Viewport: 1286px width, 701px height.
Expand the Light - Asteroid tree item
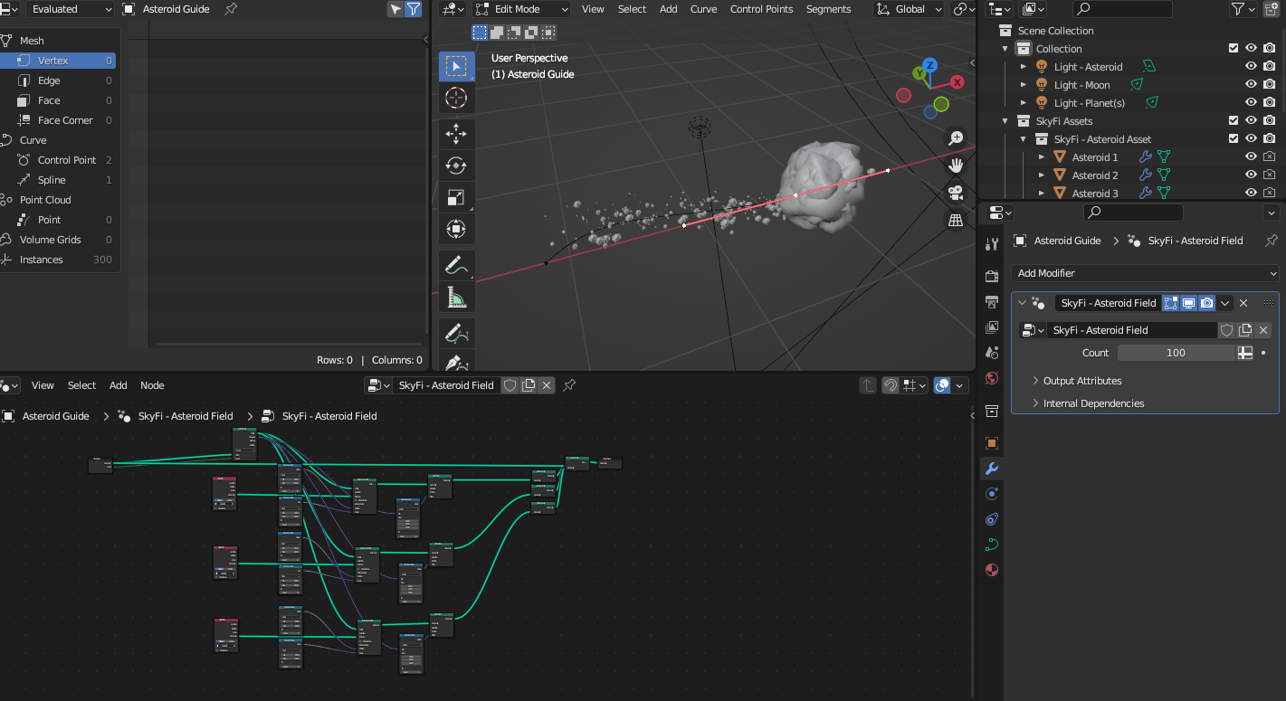pyautogui.click(x=1024, y=67)
